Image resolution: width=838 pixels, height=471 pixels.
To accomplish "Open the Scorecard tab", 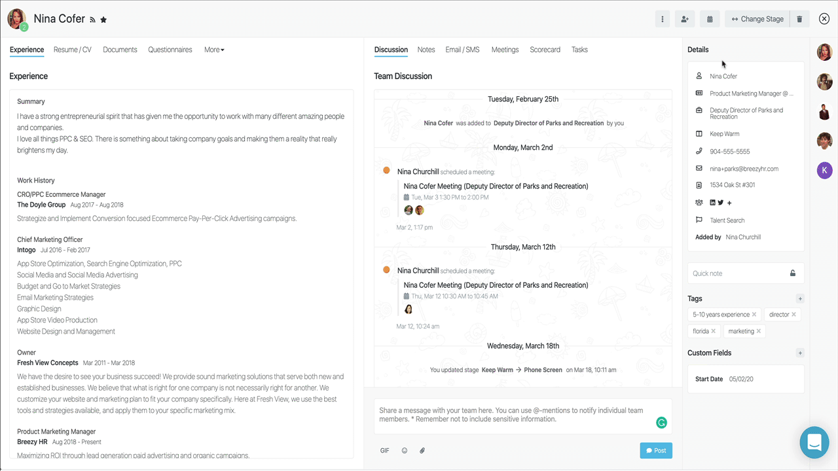I will click(545, 50).
